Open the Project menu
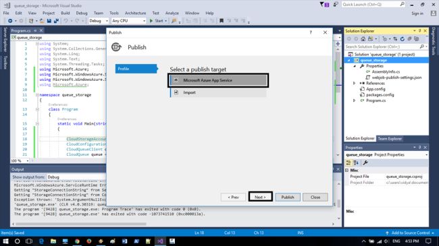 click(x=49, y=13)
